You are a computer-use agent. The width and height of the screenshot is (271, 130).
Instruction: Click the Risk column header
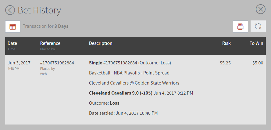[x=226, y=43]
